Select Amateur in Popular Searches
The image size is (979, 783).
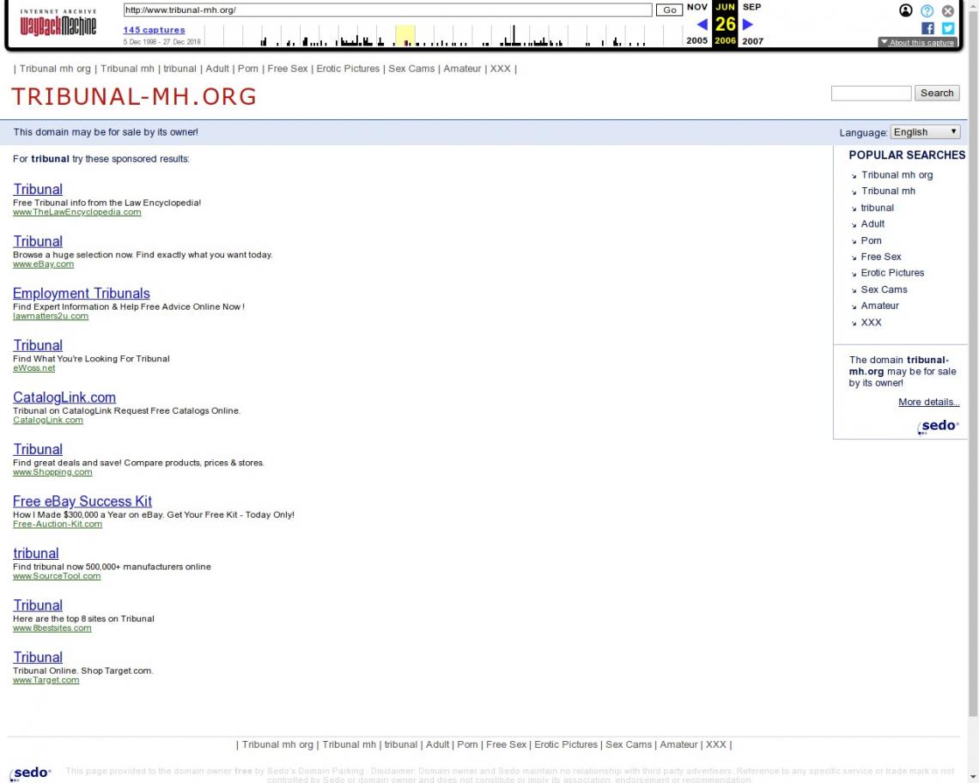click(879, 306)
